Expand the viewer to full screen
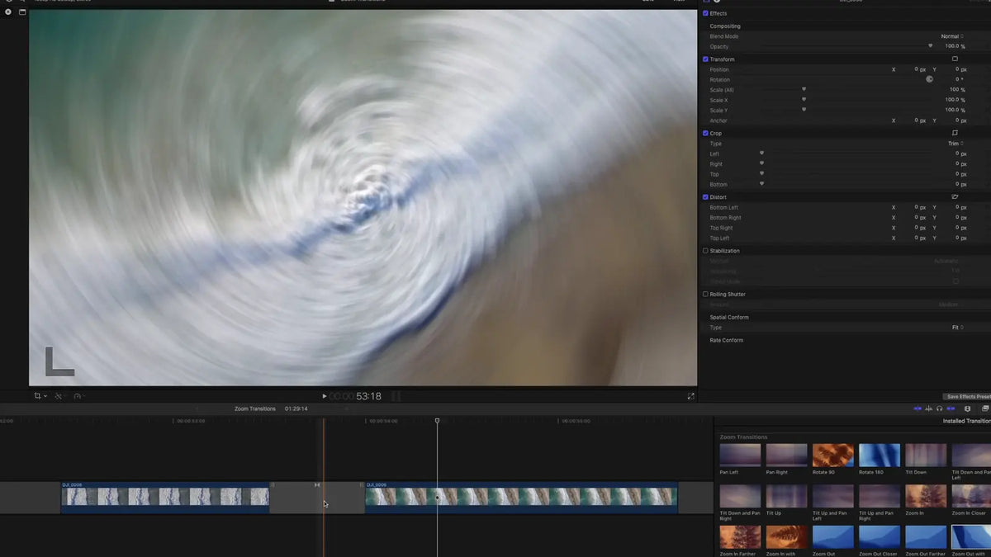The width and height of the screenshot is (991, 557). coord(691,396)
